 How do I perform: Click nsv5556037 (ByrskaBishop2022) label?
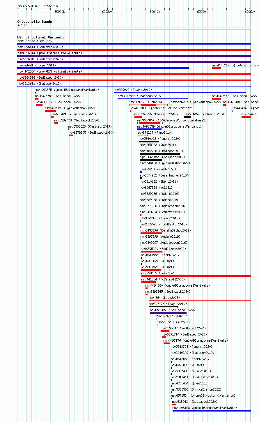pos(196,102)
